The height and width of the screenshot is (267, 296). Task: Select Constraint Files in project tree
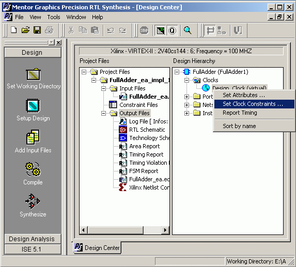point(133,105)
